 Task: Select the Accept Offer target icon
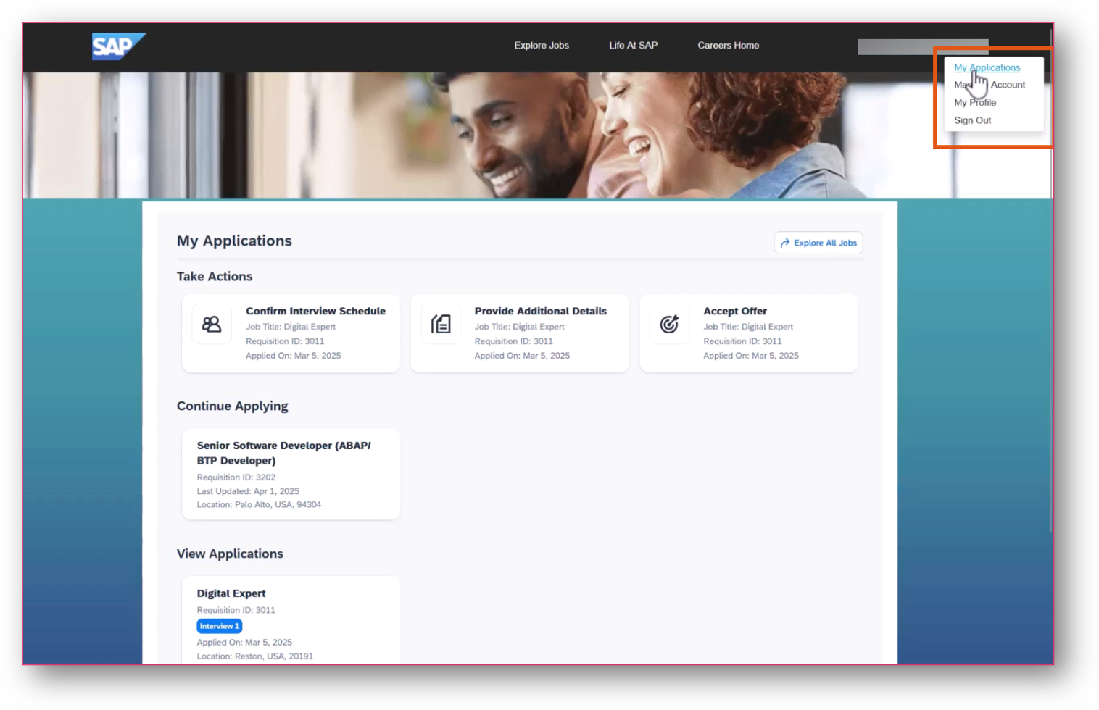(669, 324)
